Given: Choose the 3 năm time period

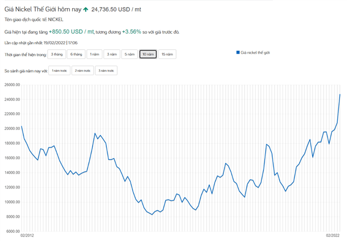Looking at the screenshot, I should click(112, 54).
